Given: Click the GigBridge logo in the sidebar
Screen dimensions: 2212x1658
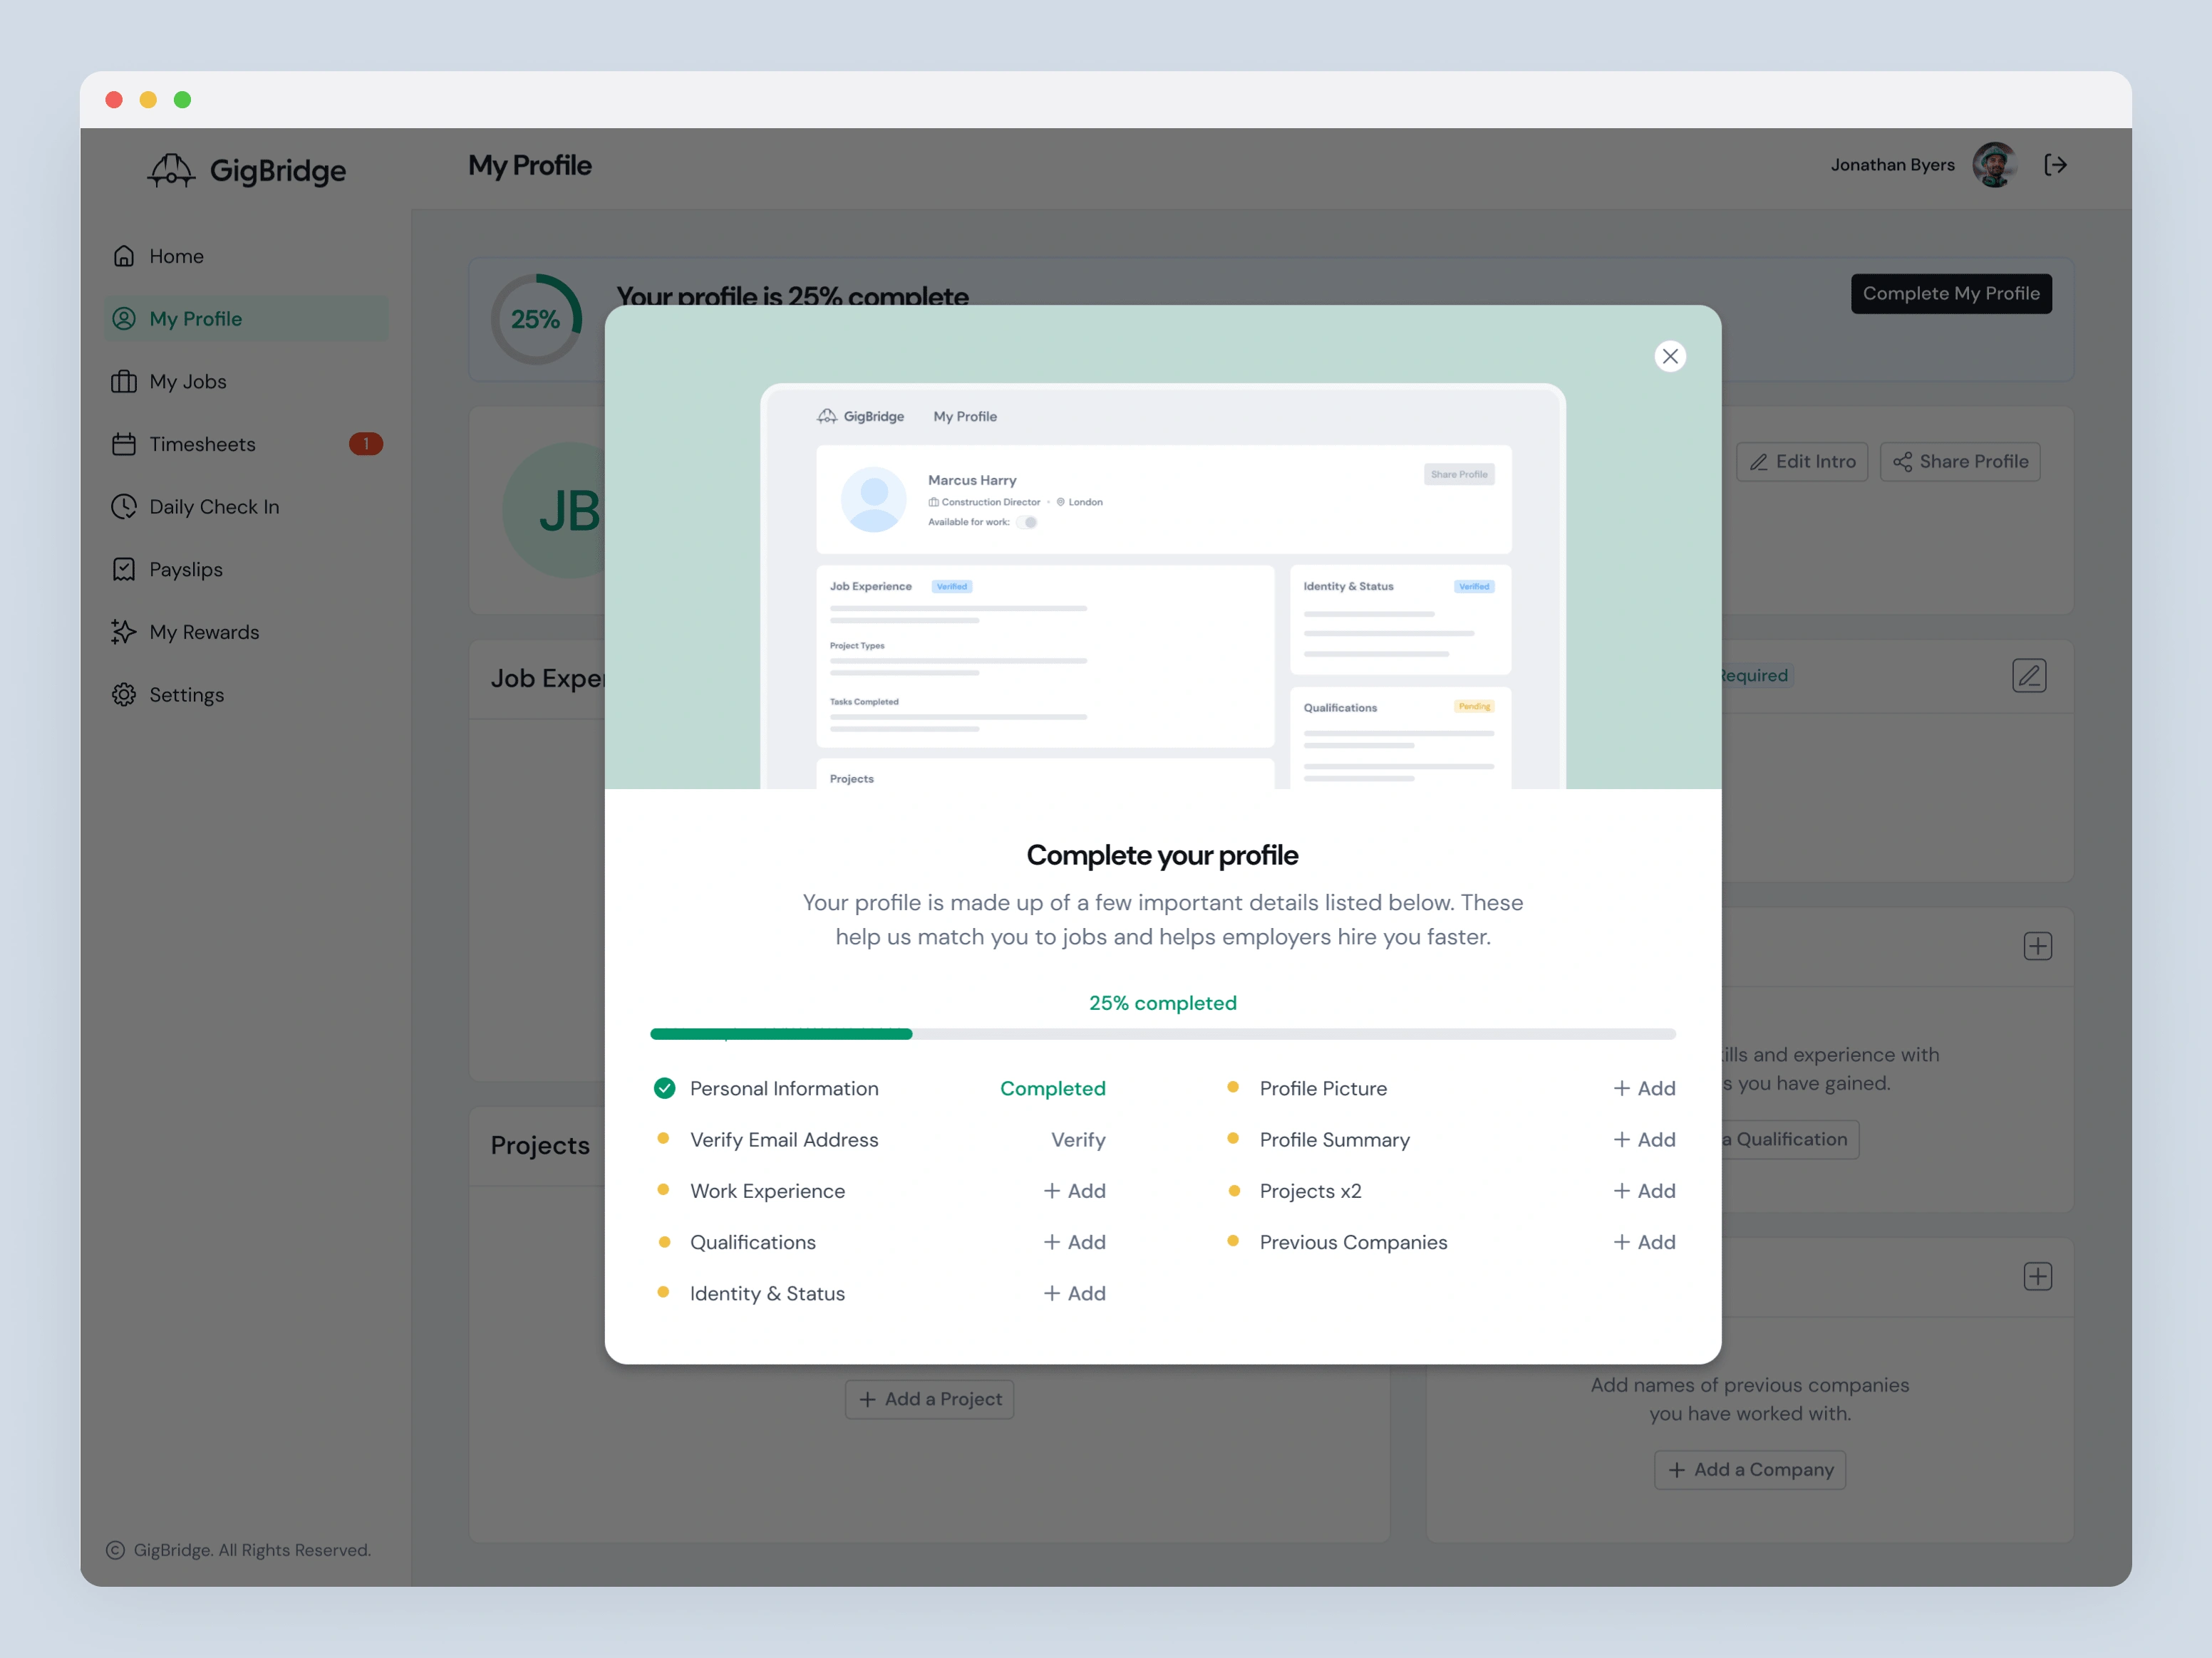Looking at the screenshot, I should tap(247, 170).
